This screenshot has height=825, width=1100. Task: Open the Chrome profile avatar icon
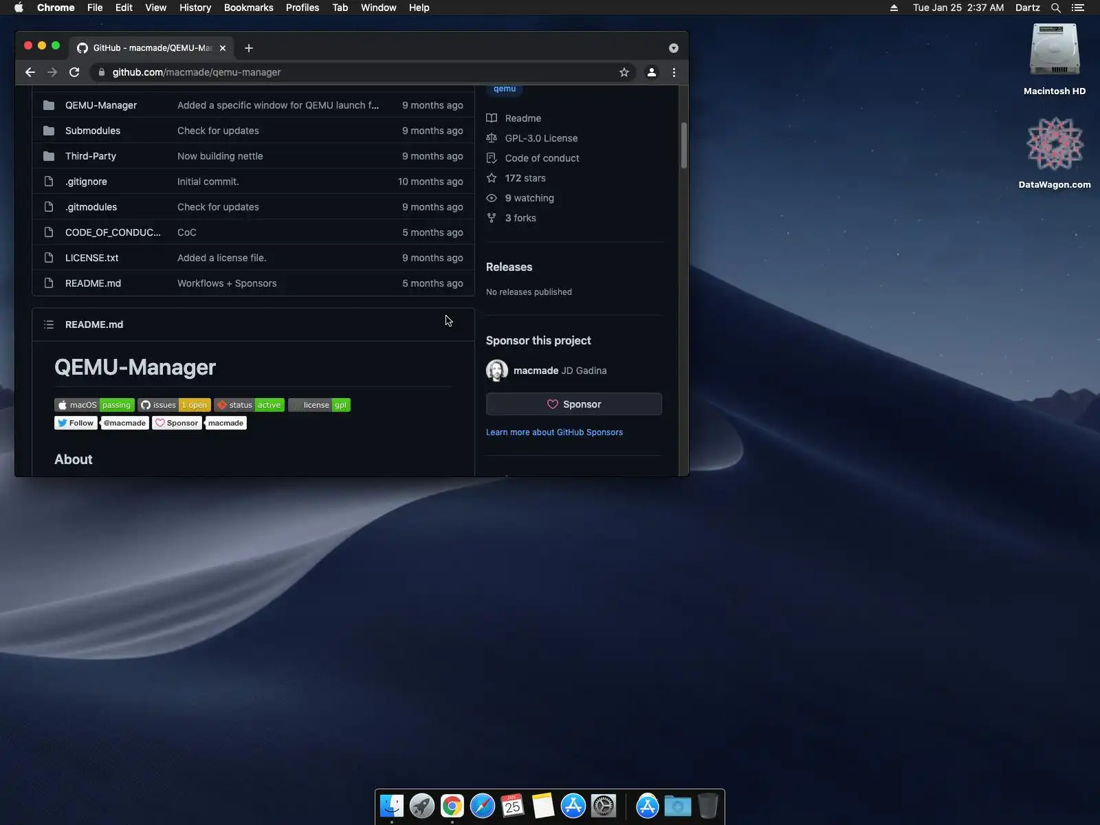pos(652,72)
